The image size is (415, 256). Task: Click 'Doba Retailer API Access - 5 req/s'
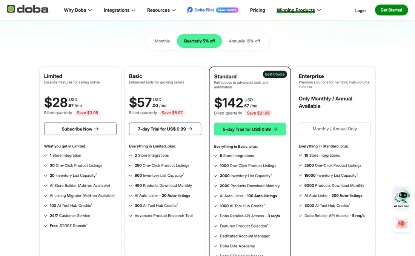click(x=334, y=216)
